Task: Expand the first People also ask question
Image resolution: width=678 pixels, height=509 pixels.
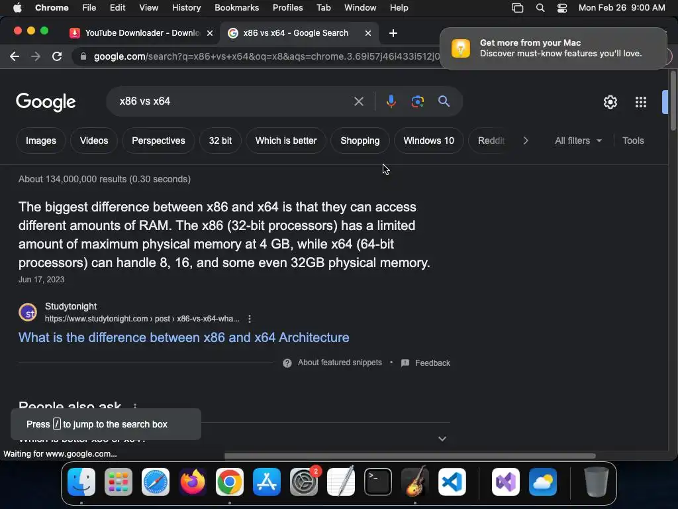Action: click(442, 439)
